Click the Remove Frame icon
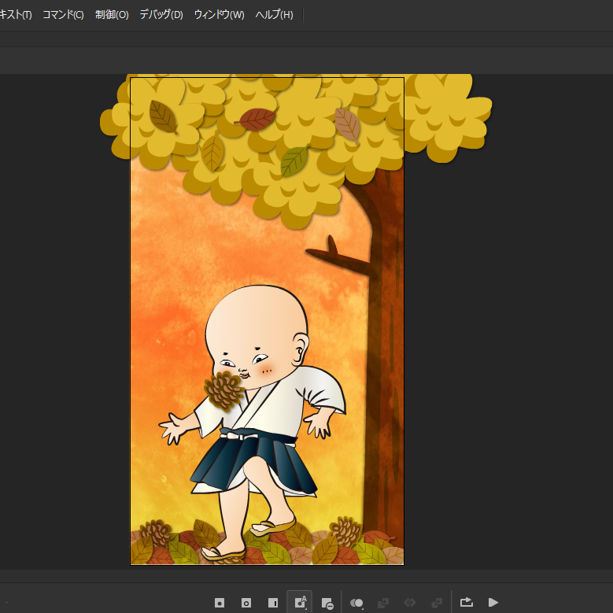613x613 pixels. (327, 603)
